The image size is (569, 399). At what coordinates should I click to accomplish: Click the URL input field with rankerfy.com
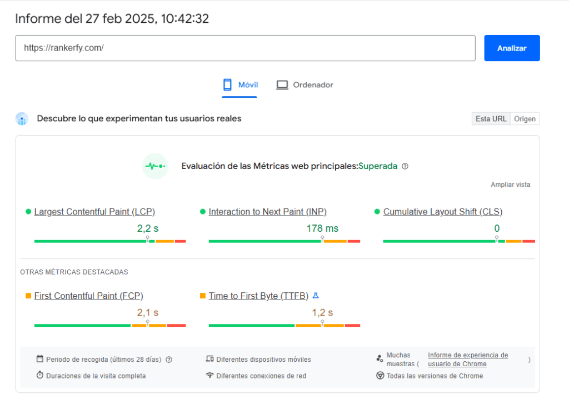pos(245,48)
